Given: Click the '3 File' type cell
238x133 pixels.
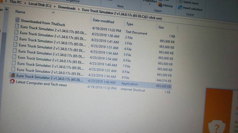Looking at the screenshot, I should pyautogui.click(x=128, y=43).
